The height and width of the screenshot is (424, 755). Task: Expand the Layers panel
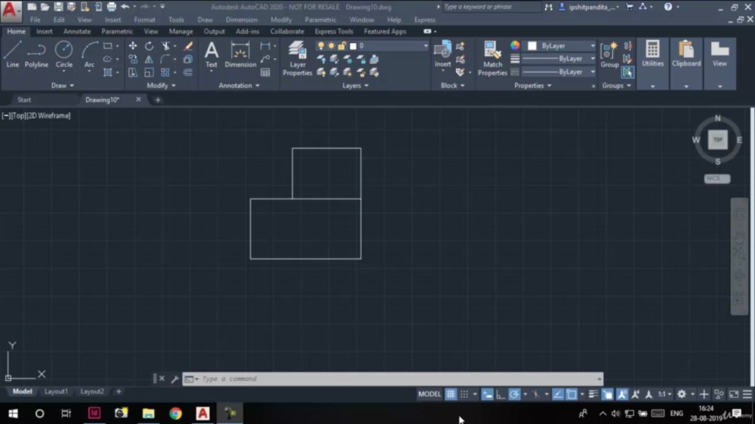356,85
